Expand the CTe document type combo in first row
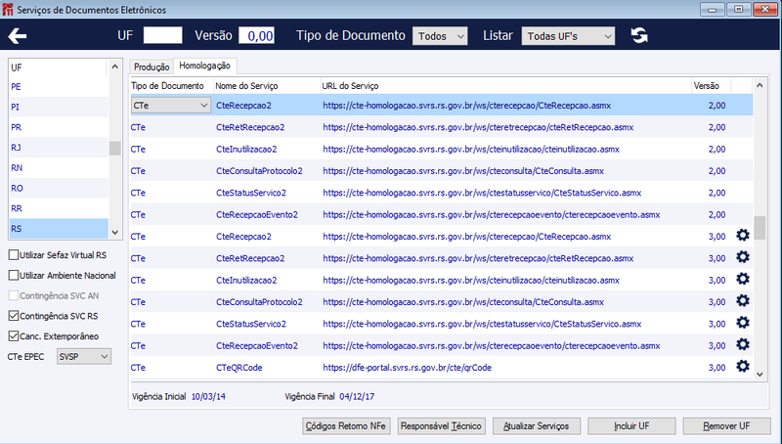This screenshot has width=782, height=444. click(x=170, y=106)
